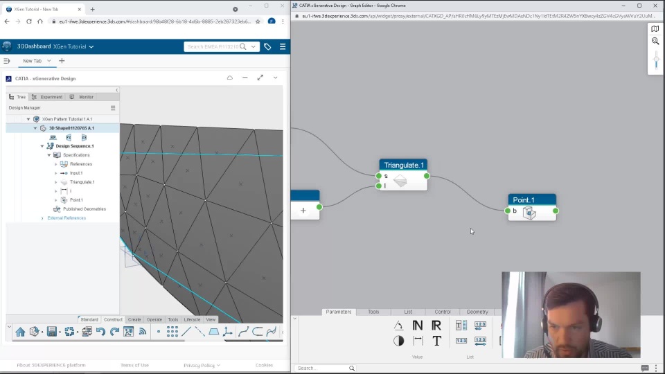Viewport: 665px width, 374px height.
Task: Switch to the Experiment tab
Action: pos(47,97)
